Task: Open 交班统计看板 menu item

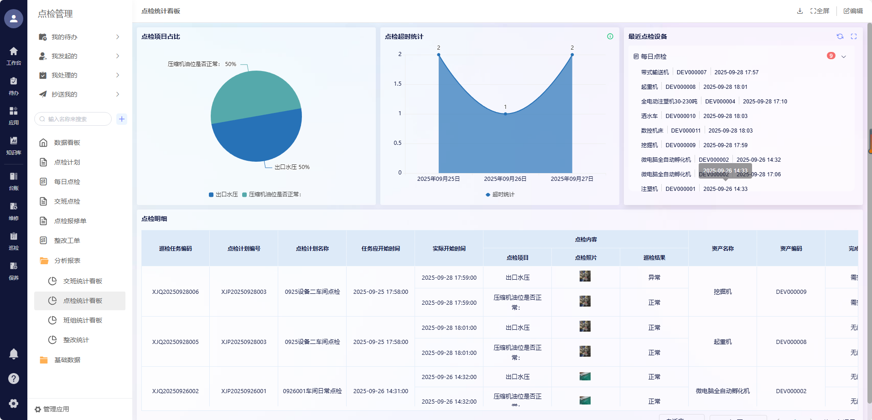Action: coord(83,281)
